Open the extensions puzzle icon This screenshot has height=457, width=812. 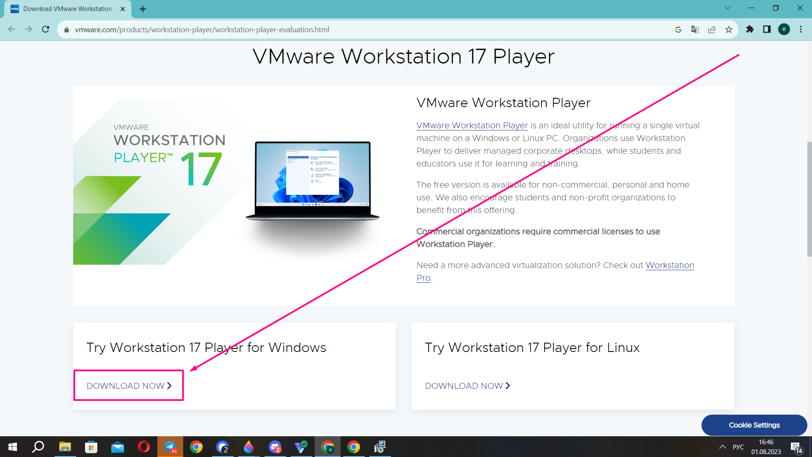click(x=750, y=29)
